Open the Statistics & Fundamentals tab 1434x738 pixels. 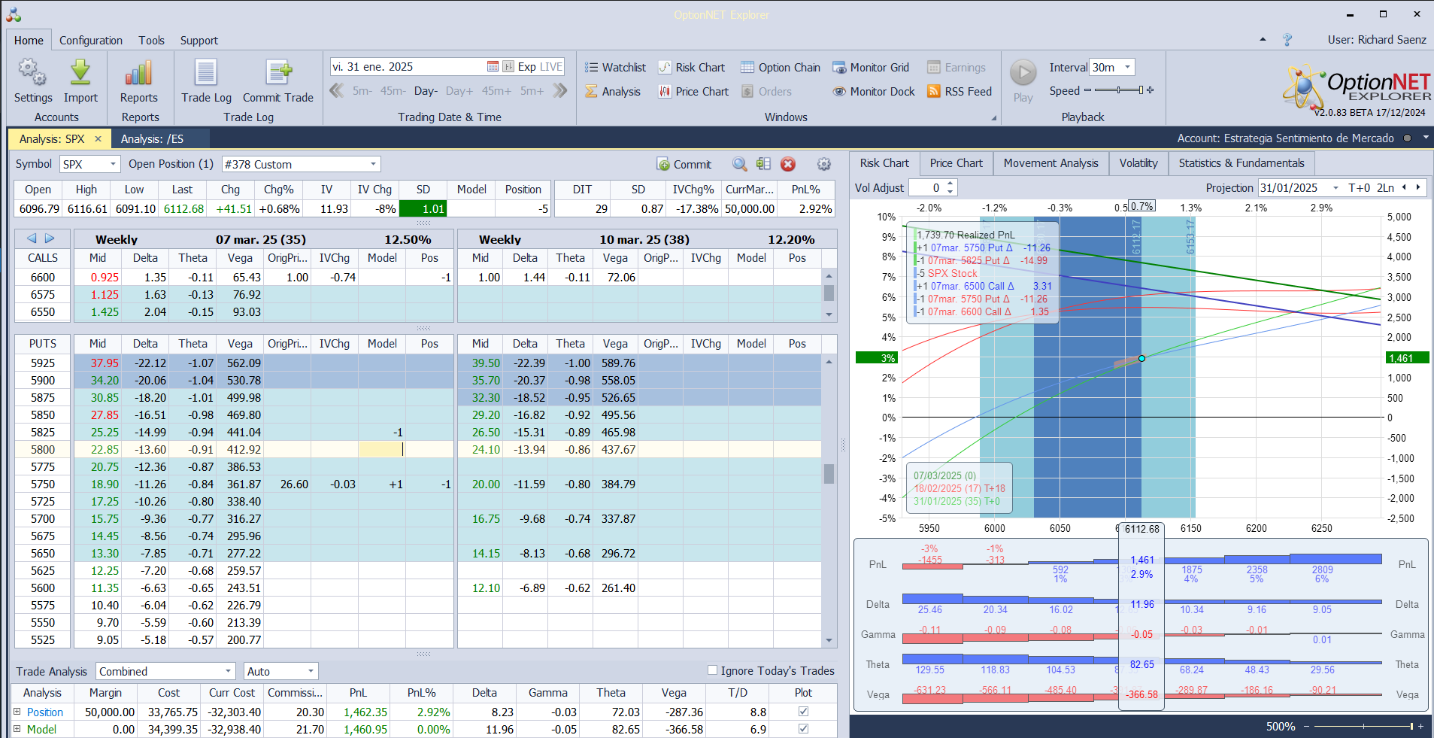pyautogui.click(x=1241, y=163)
